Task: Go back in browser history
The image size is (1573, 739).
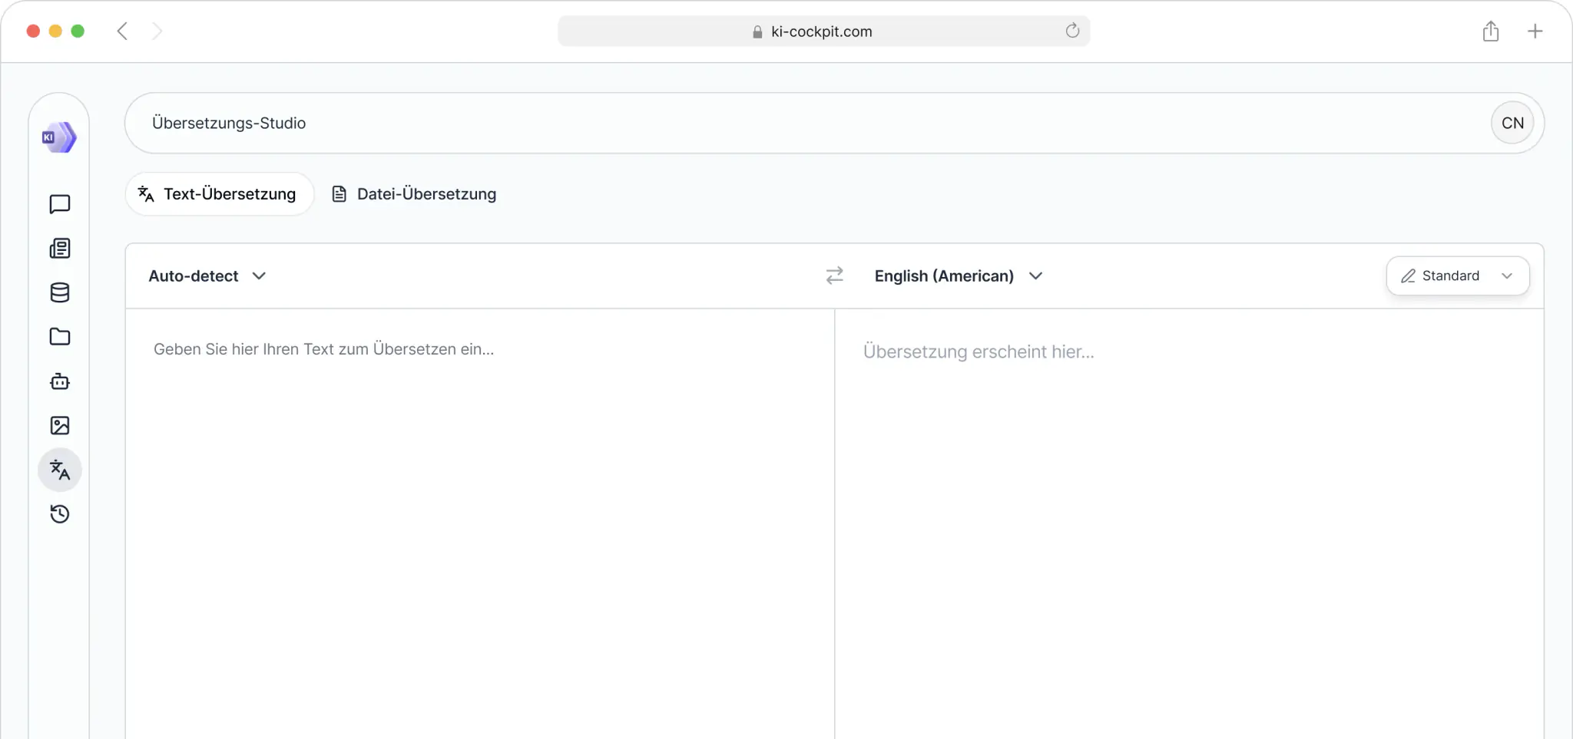Action: [x=122, y=31]
